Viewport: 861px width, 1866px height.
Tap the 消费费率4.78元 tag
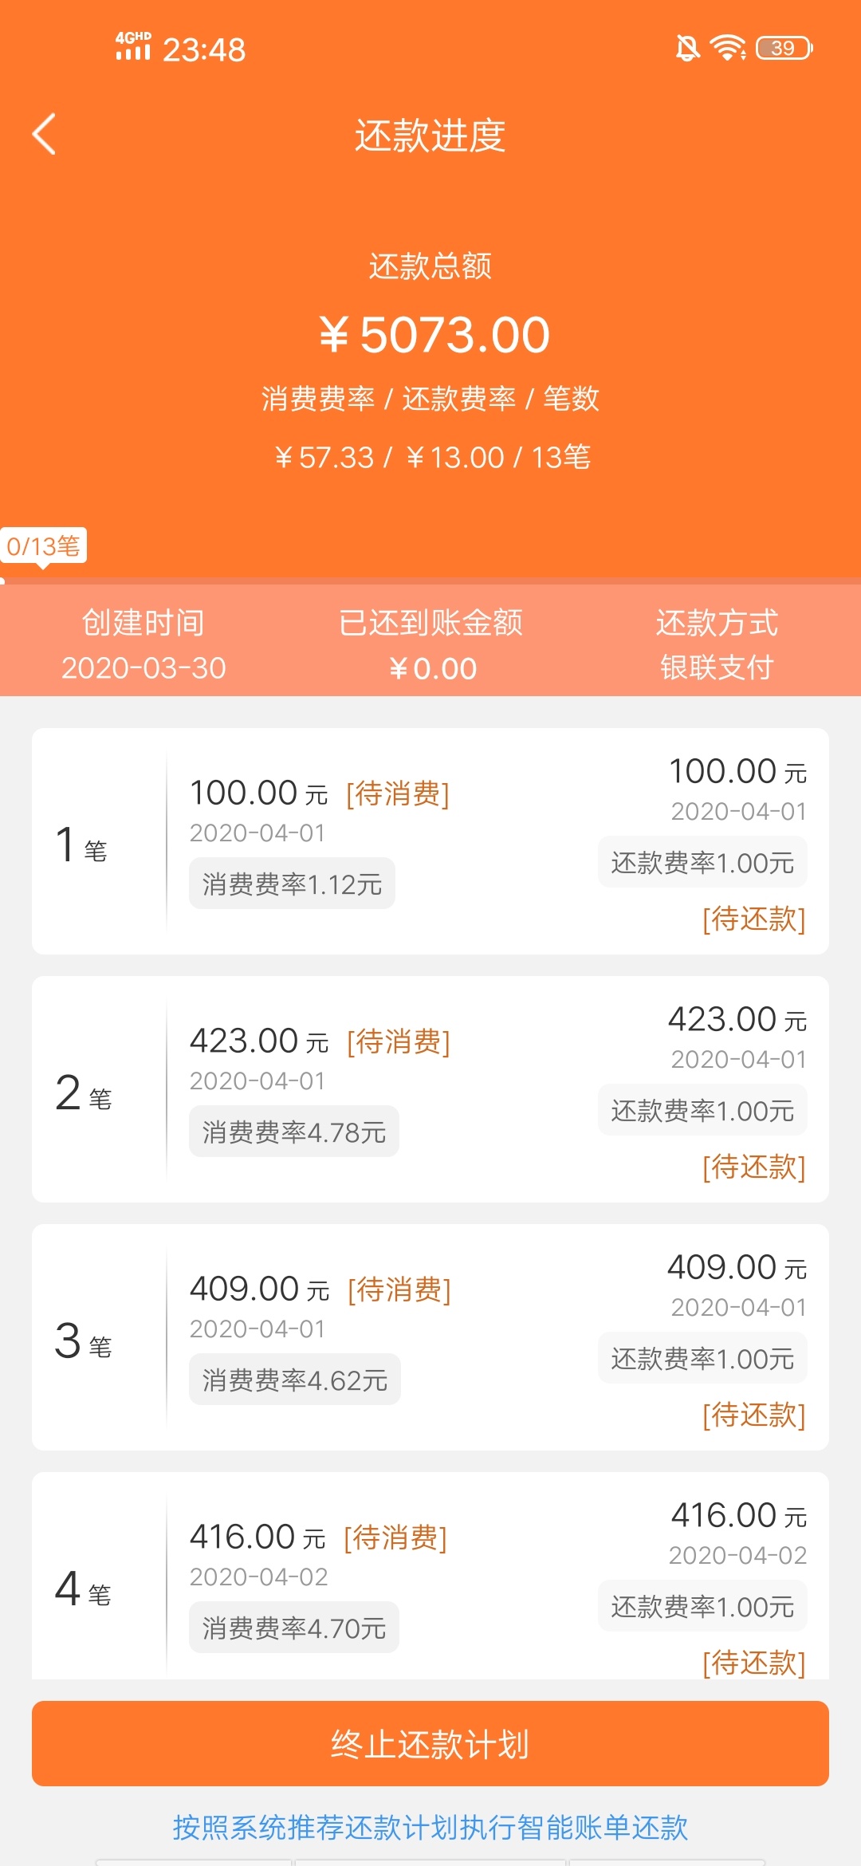(294, 1132)
